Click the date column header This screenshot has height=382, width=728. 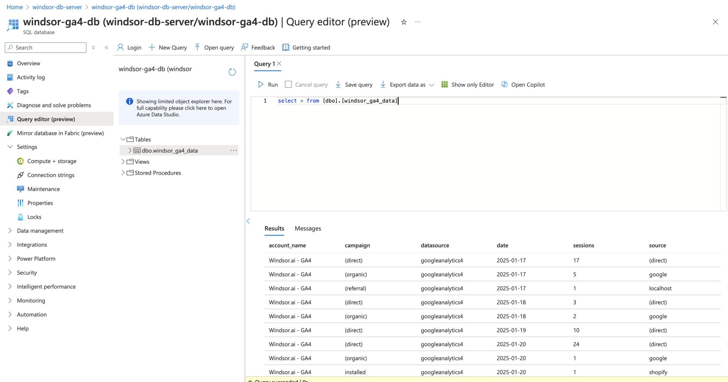pos(502,245)
